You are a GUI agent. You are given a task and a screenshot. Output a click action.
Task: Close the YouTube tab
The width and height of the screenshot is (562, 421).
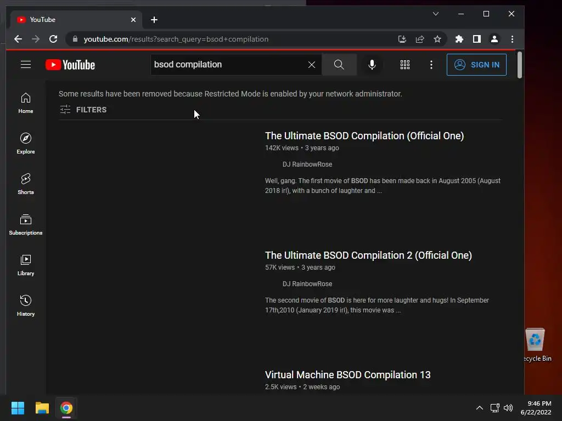[133, 20]
